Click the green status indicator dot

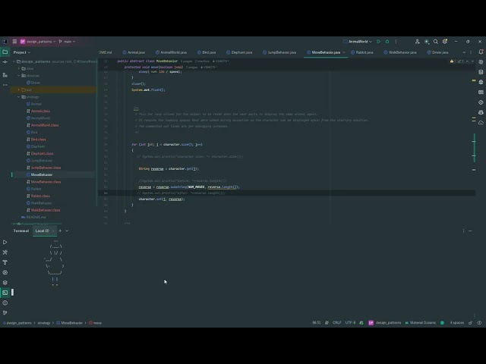point(442,323)
